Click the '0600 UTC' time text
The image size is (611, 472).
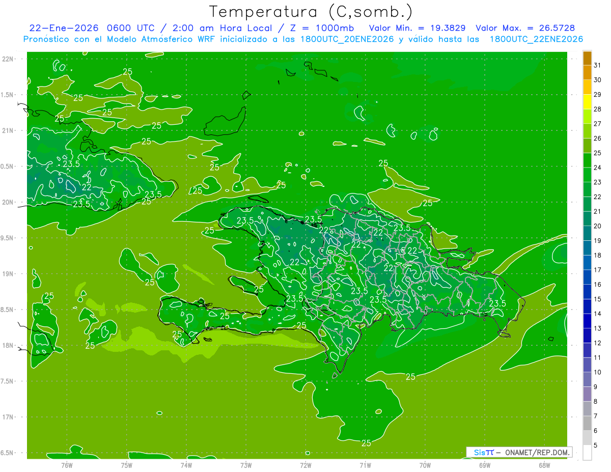click(x=130, y=28)
